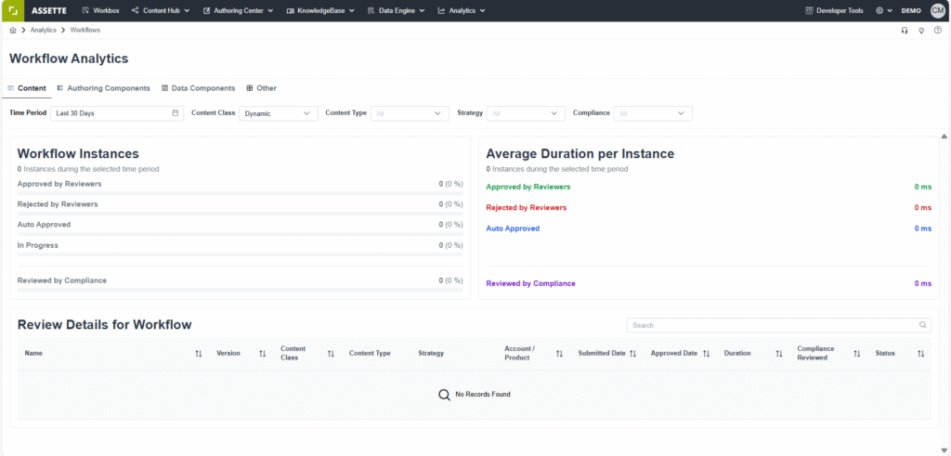
Task: Switch to Authoring Components tab
Action: (103, 88)
